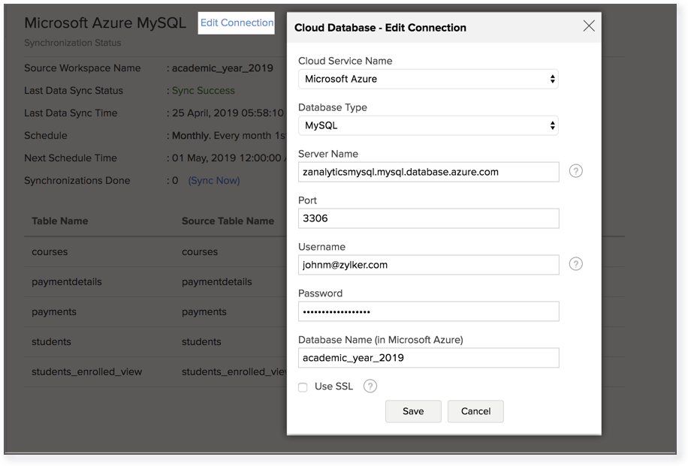Click the source table cell in the paymentdetails row
688x466 pixels.
pyautogui.click(x=217, y=282)
